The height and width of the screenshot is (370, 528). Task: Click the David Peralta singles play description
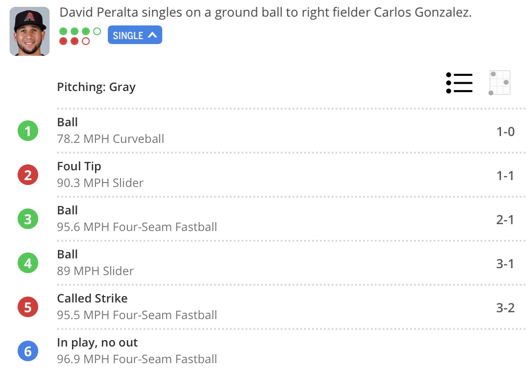tap(265, 13)
